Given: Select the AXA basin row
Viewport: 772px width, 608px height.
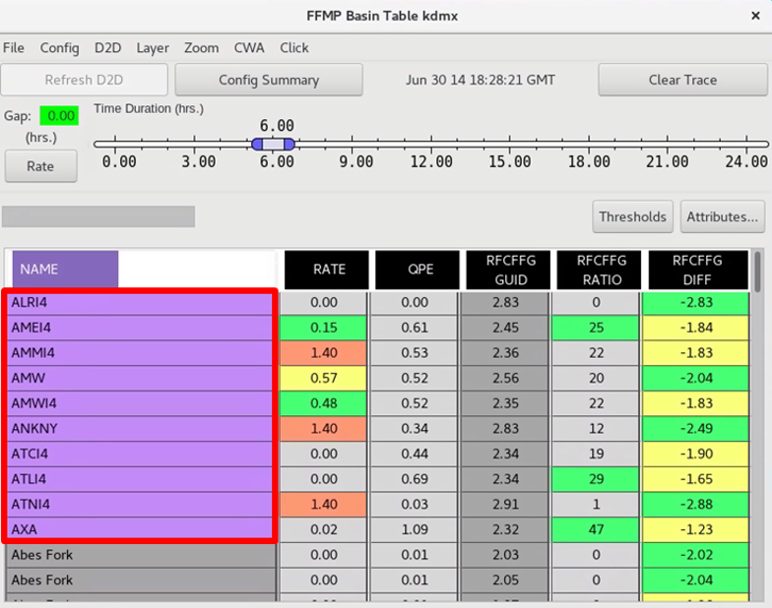Looking at the screenshot, I should click(140, 529).
